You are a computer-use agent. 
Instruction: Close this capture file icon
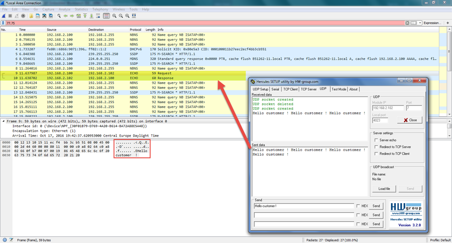coord(44,16)
